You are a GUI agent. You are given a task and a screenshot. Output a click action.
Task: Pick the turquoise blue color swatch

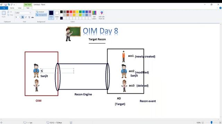pos(84,12)
